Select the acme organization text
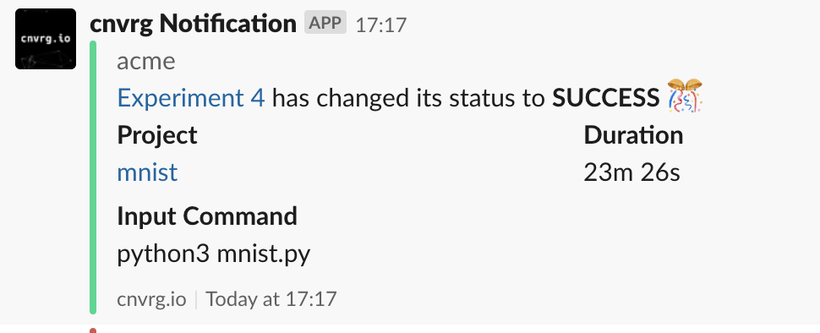820x333 pixels. [x=146, y=62]
